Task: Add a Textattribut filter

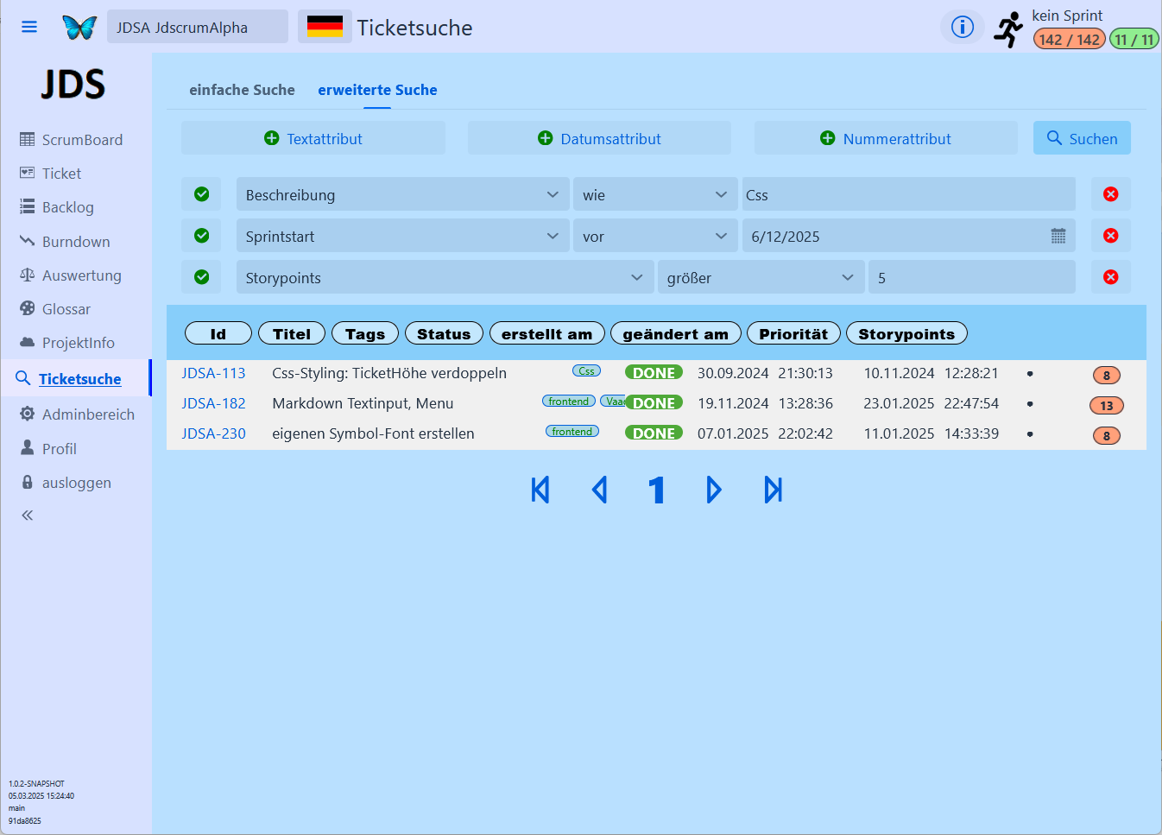Action: point(313,138)
